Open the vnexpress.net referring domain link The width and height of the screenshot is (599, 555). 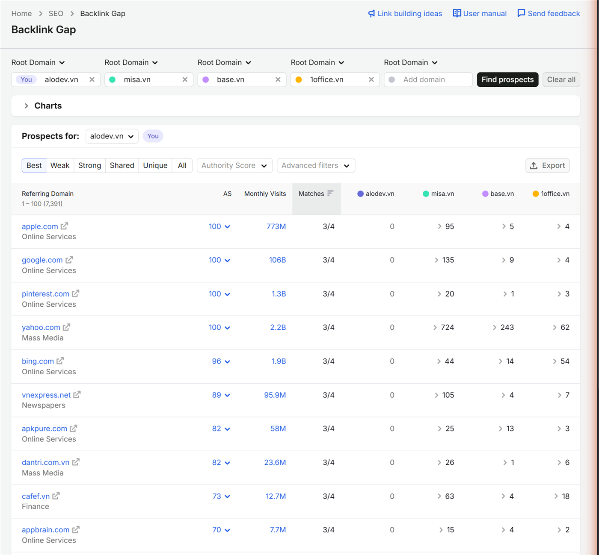coord(46,395)
